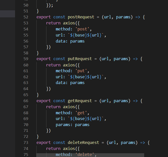The image size is (168, 157).
Task: Click line number 59 in the gutter
Action: tap(26, 59)
